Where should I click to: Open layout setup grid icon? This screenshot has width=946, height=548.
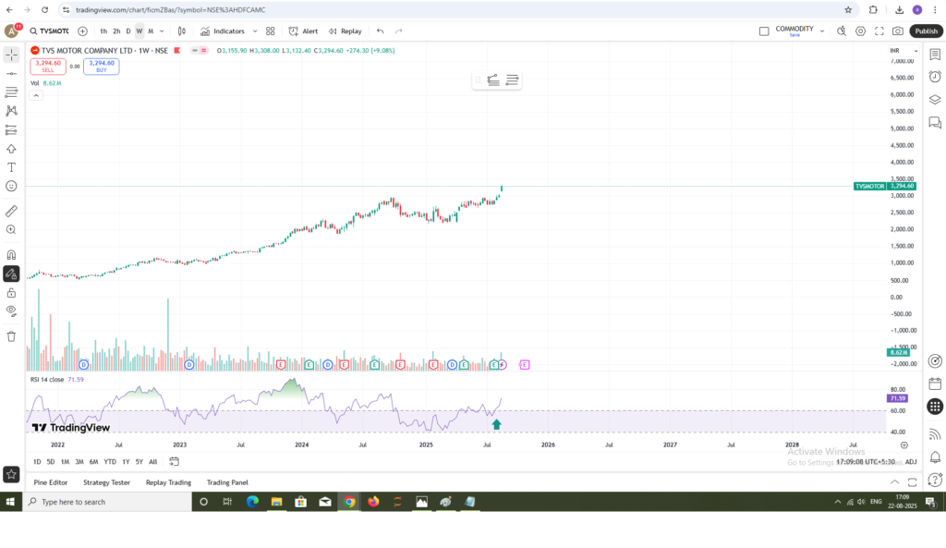(271, 31)
